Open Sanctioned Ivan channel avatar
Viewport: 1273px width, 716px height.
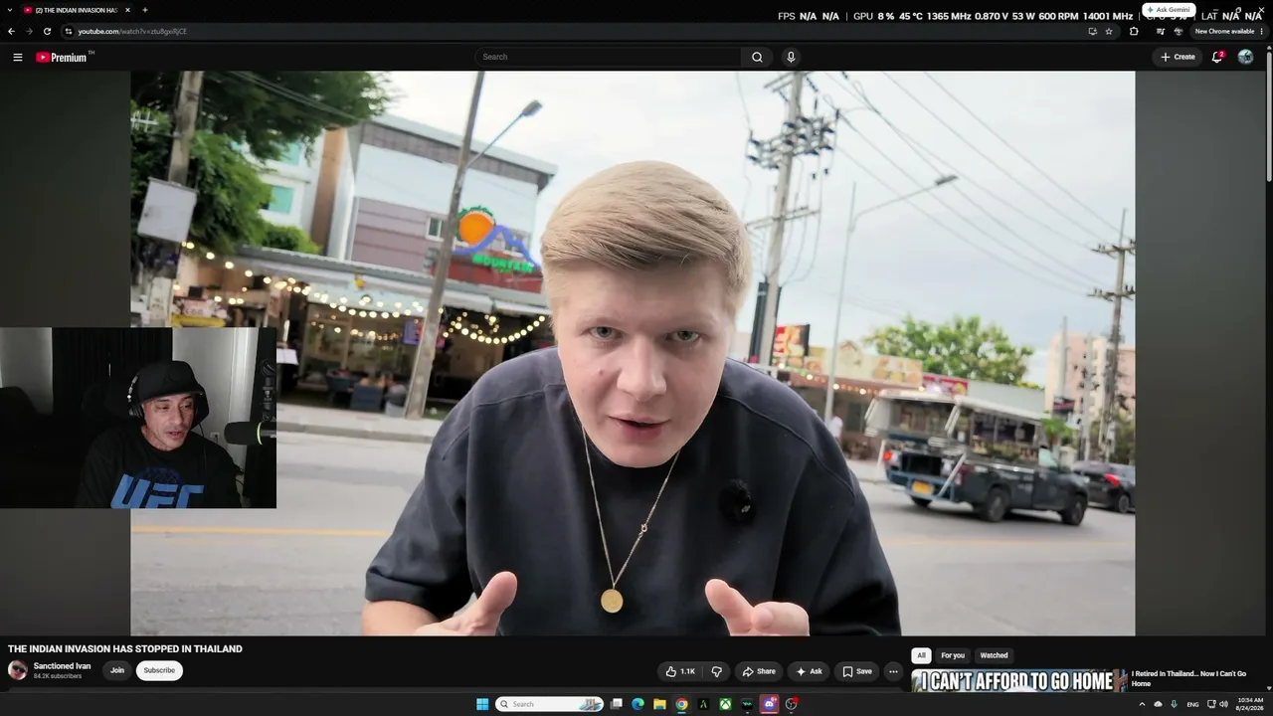[x=17, y=670]
